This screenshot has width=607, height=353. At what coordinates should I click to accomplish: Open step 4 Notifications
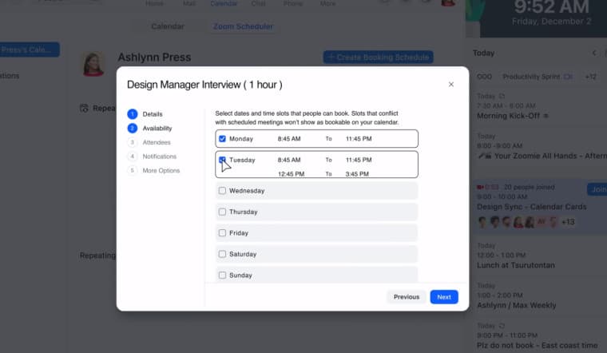(x=159, y=157)
